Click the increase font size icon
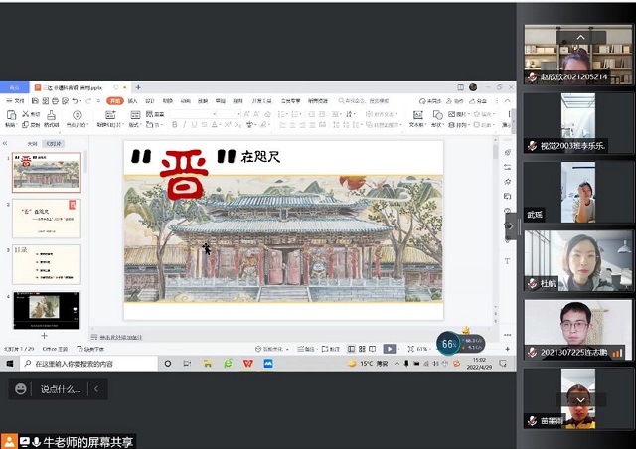 (x=246, y=114)
